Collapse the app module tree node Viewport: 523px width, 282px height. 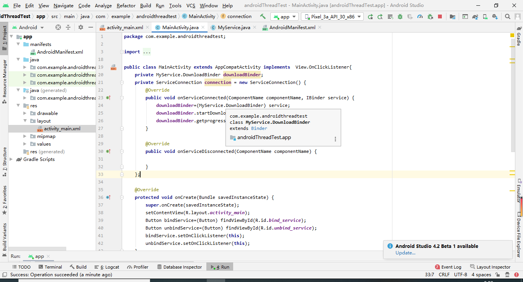[x=11, y=37]
